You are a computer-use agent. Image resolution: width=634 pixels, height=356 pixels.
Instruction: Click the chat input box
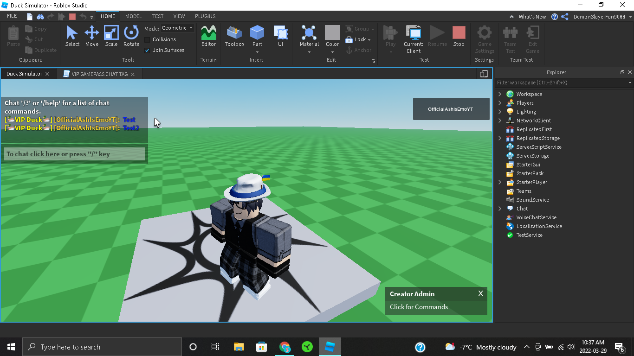75,154
